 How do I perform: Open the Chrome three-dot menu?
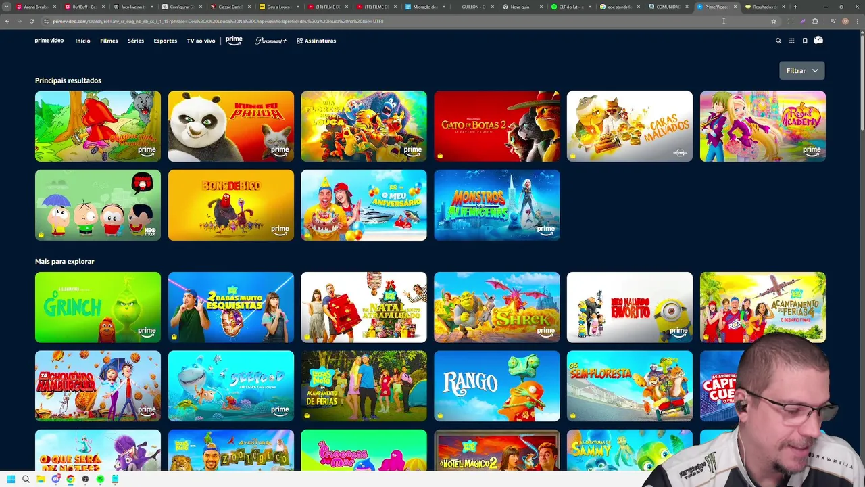coord(856,21)
